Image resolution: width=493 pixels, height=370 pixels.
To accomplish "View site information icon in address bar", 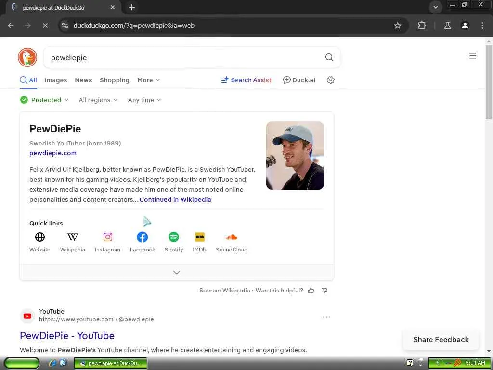I will click(x=65, y=26).
